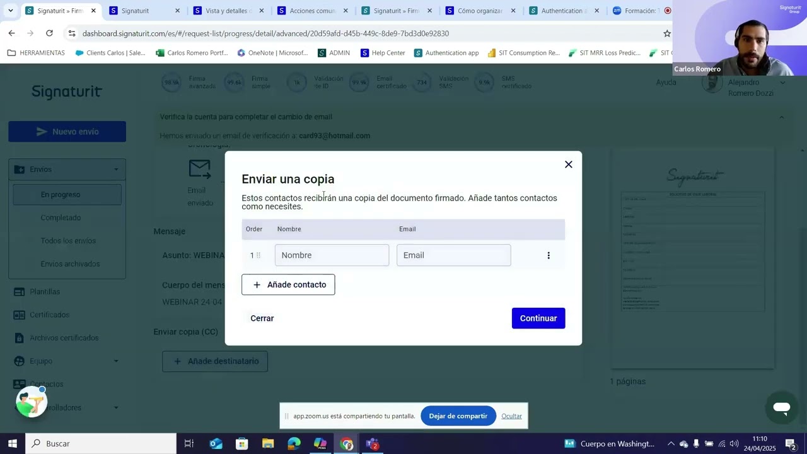807x454 pixels.
Task: Open HERRAMIENTAS bookmarks folder
Action: click(36, 53)
